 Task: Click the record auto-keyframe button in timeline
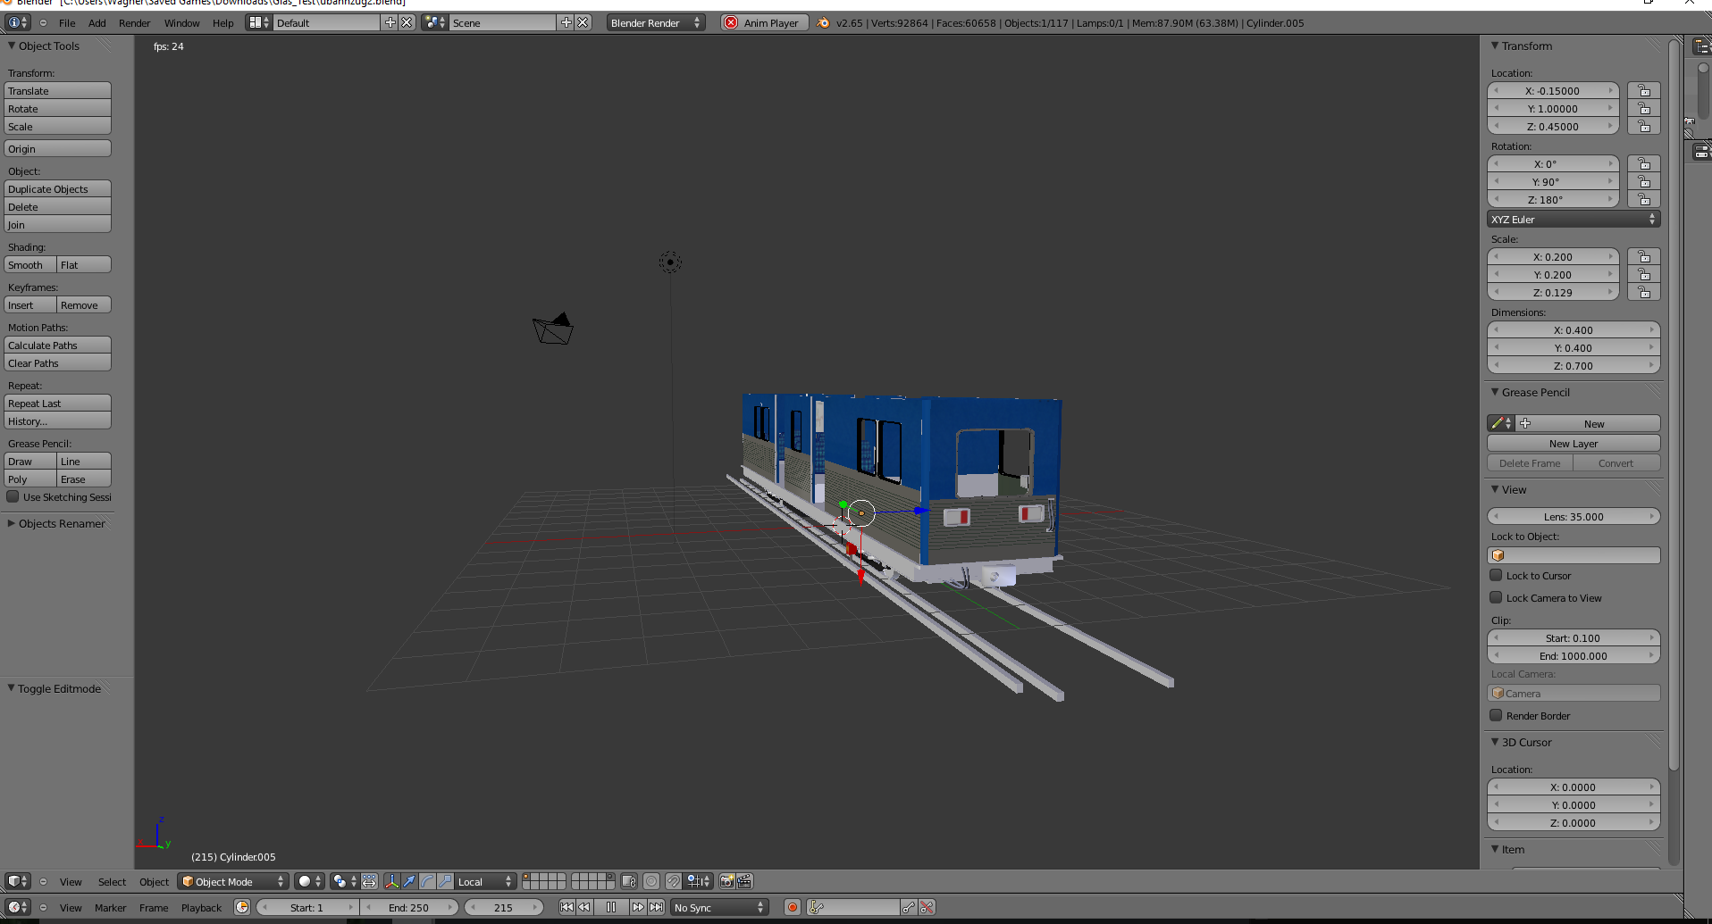pyautogui.click(x=792, y=907)
